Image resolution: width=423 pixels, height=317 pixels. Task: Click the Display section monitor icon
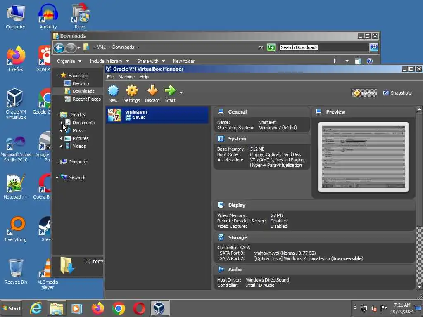coord(221,205)
